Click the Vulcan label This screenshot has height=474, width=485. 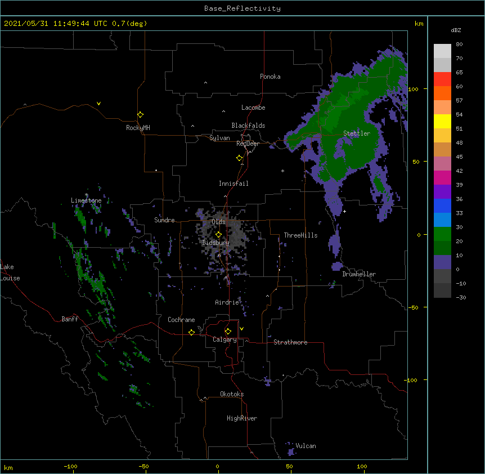306,446
